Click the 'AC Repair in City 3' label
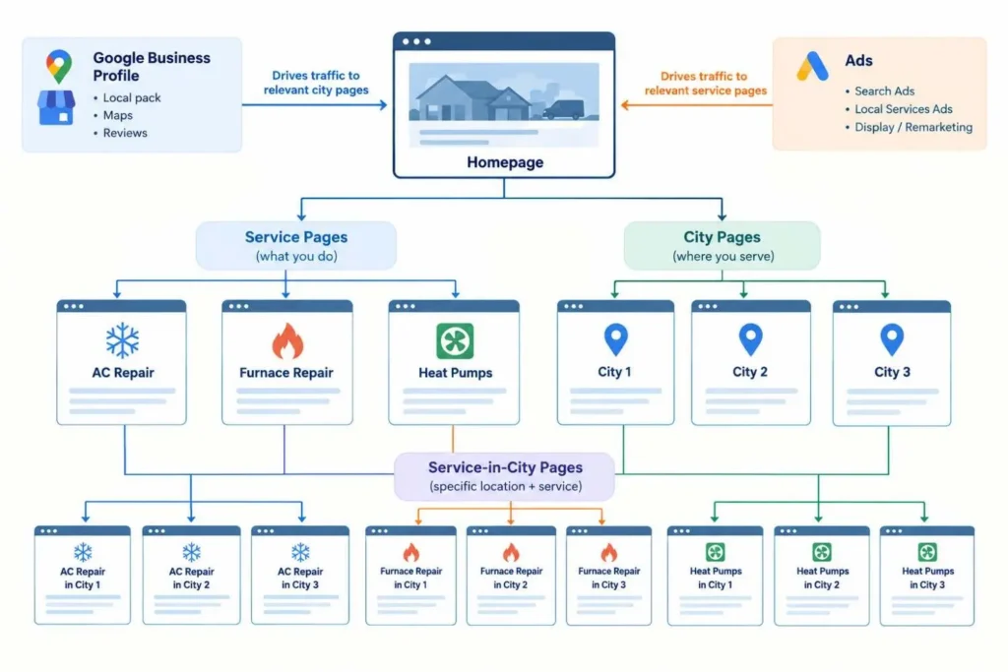This screenshot has width=1008, height=672. (x=299, y=579)
